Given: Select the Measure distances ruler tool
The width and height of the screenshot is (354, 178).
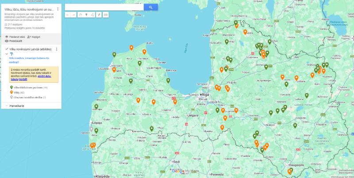Looking at the screenshot, I should tap(106, 15).
